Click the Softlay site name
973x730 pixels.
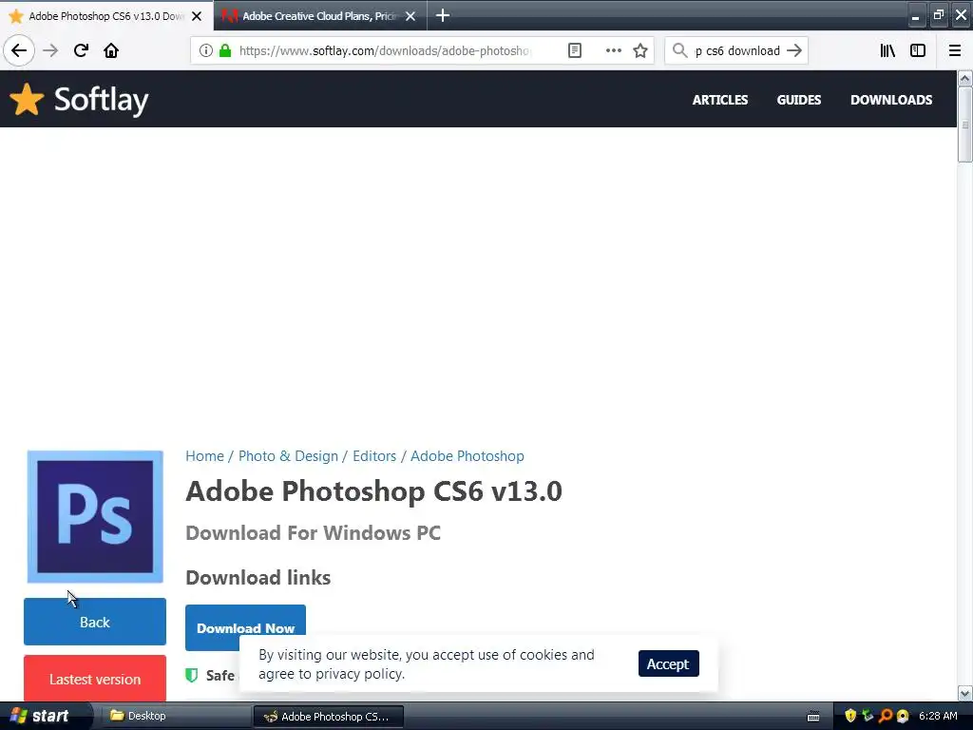pyautogui.click(x=101, y=99)
